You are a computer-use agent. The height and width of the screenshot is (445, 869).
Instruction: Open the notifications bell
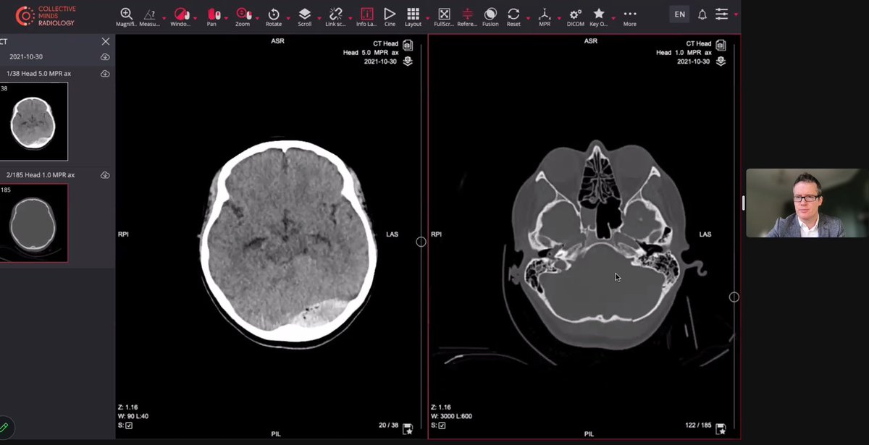(x=702, y=14)
